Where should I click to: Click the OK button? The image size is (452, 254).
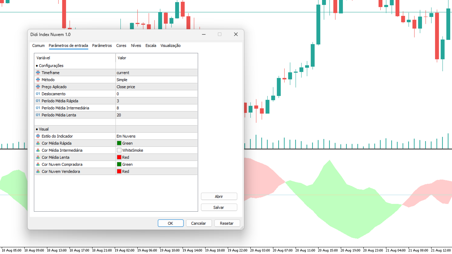pyautogui.click(x=171, y=223)
